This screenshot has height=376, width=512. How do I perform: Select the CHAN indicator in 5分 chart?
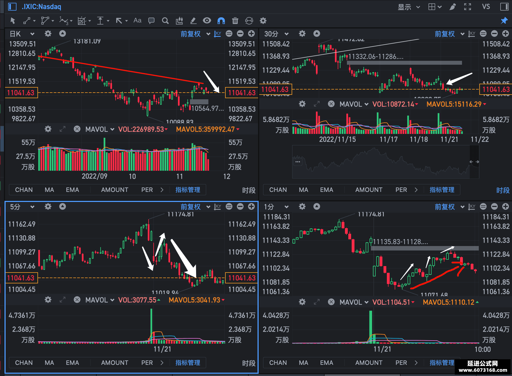[24, 363]
